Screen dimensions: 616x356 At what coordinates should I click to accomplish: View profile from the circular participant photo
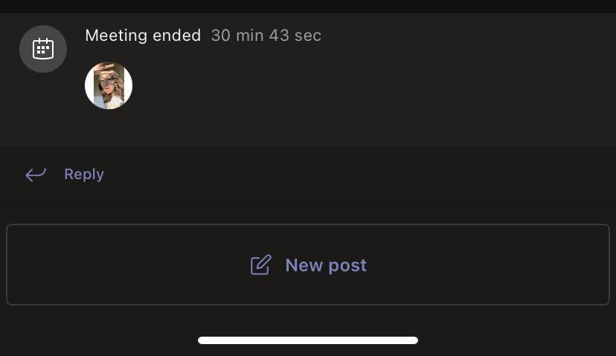[109, 85]
